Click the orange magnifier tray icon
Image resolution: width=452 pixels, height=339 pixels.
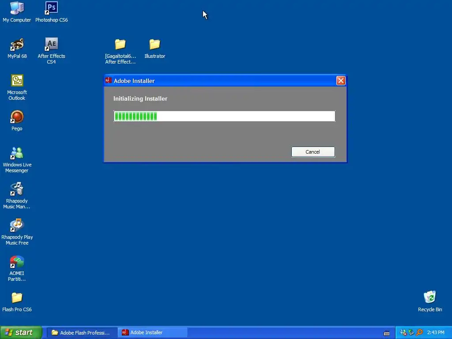click(x=419, y=333)
